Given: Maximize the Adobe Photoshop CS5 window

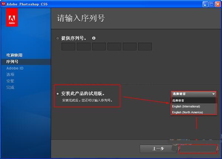Looking at the screenshot, I should point(212,4).
